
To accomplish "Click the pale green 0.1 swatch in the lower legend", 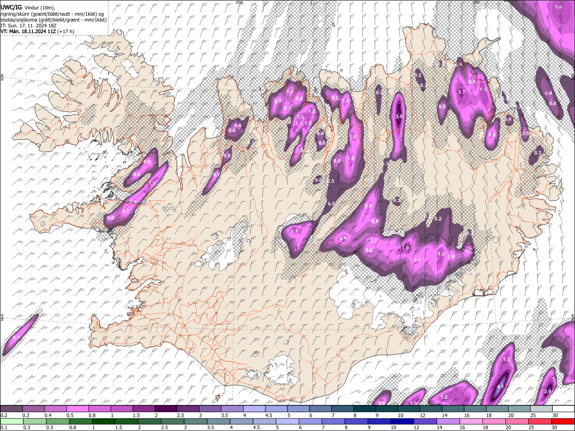I will pyautogui.click(x=12, y=422).
